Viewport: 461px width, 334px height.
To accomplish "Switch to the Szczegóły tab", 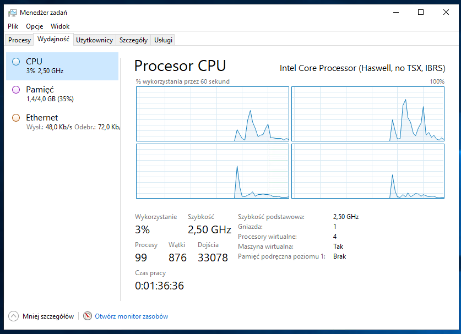I will coord(133,40).
